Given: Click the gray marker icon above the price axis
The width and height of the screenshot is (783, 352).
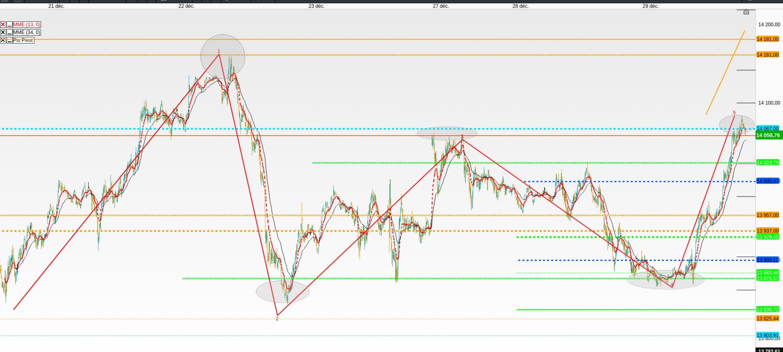Looking at the screenshot, I should (746, 12).
